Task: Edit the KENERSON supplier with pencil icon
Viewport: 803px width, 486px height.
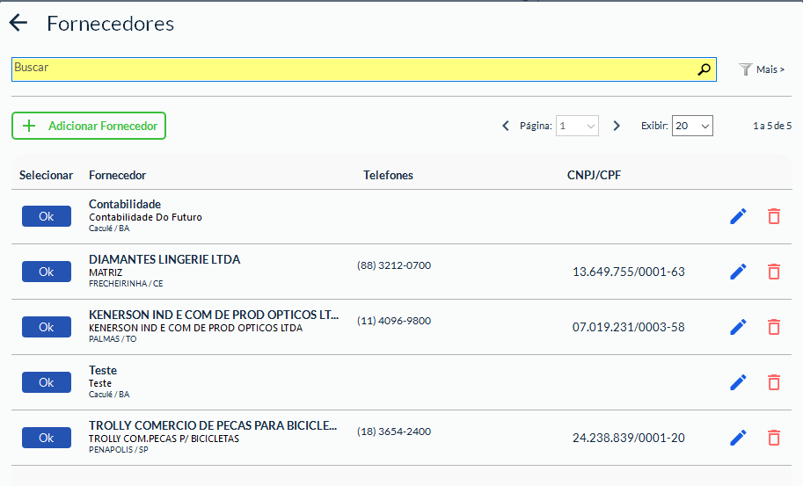Action: (x=738, y=327)
